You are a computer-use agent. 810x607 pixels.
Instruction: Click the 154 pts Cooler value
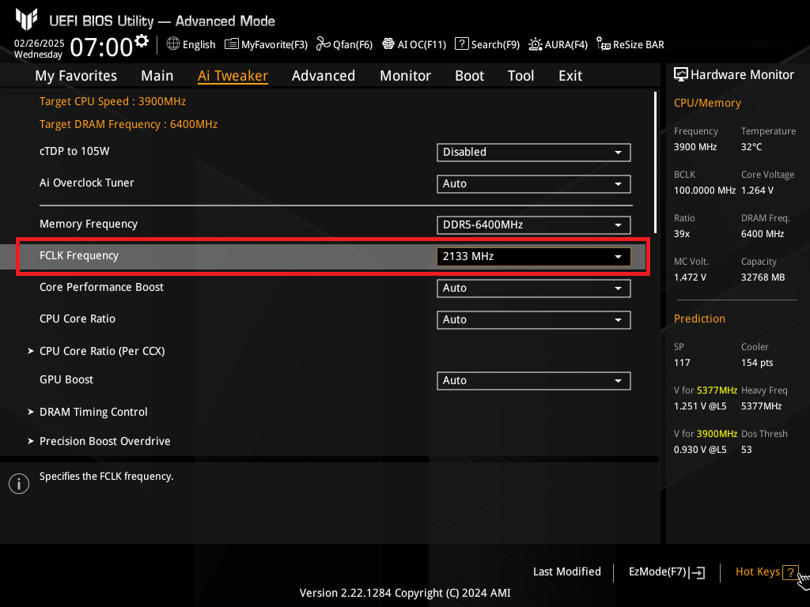pos(757,362)
